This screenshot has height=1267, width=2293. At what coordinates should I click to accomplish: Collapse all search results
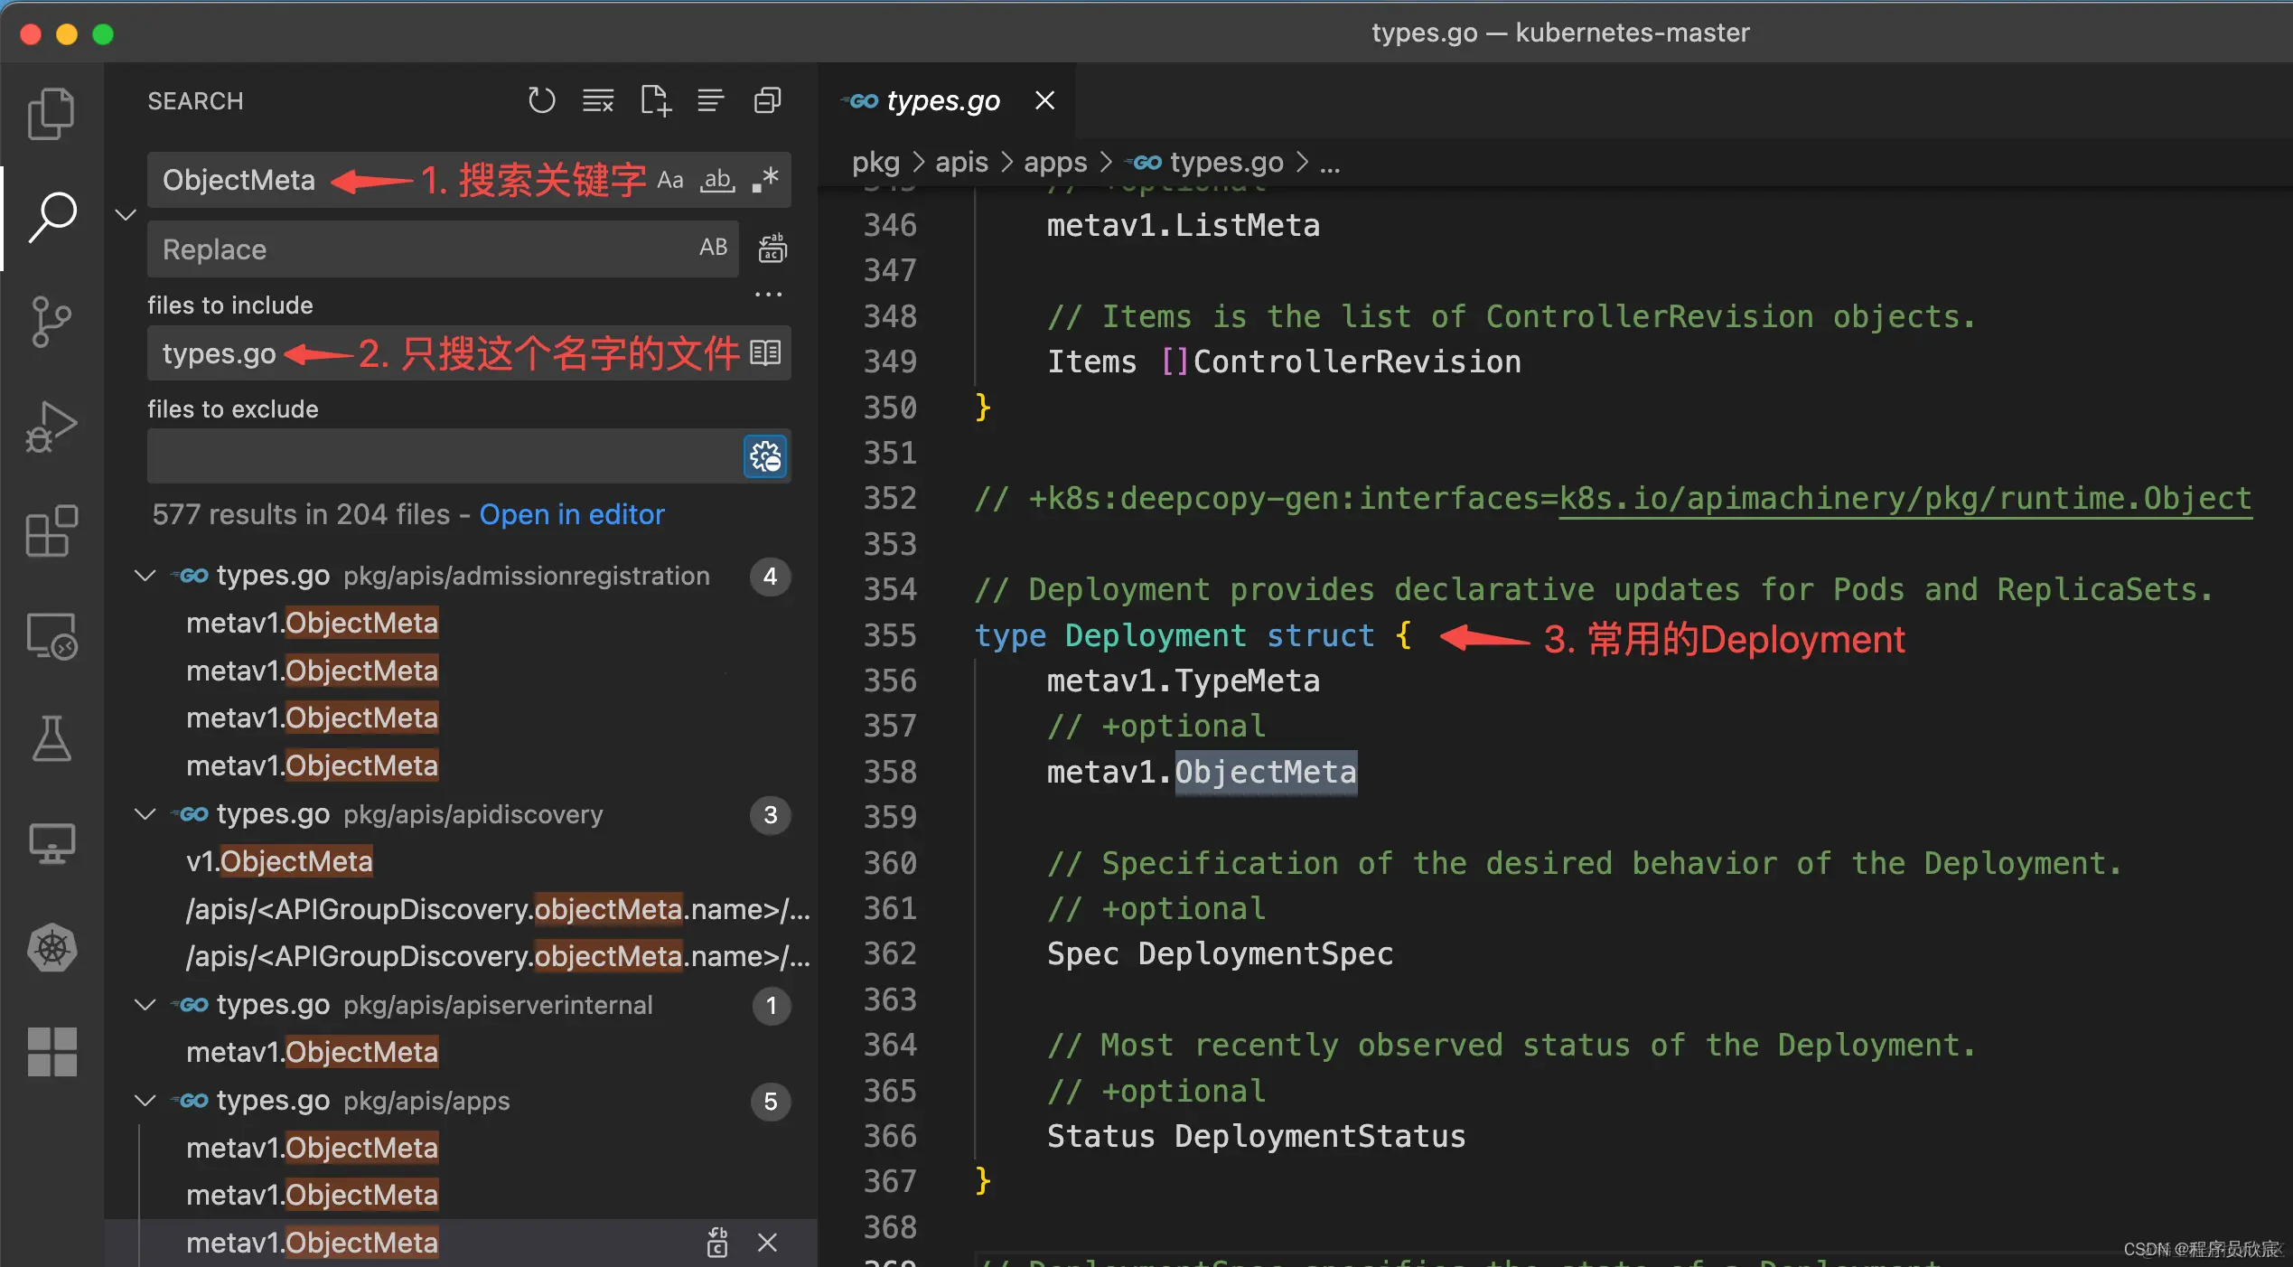[x=767, y=100]
